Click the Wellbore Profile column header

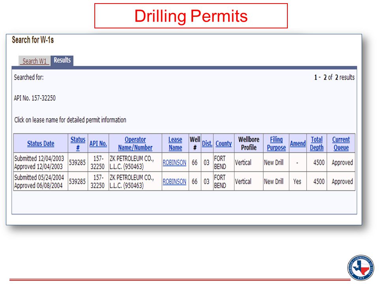pyautogui.click(x=249, y=143)
